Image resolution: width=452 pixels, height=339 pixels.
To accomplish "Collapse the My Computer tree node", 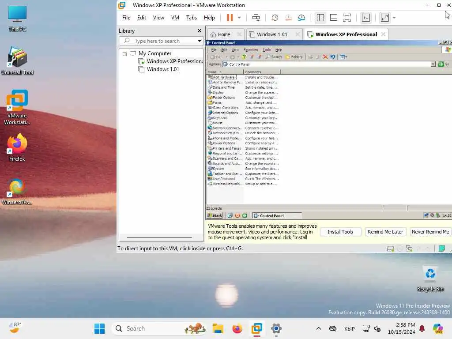I will [124, 53].
